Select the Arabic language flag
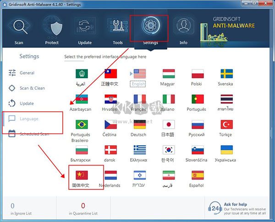 tap(82, 74)
